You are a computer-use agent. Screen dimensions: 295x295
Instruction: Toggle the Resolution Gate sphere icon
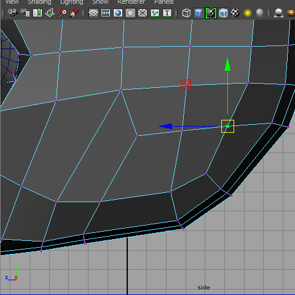[x=118, y=13]
